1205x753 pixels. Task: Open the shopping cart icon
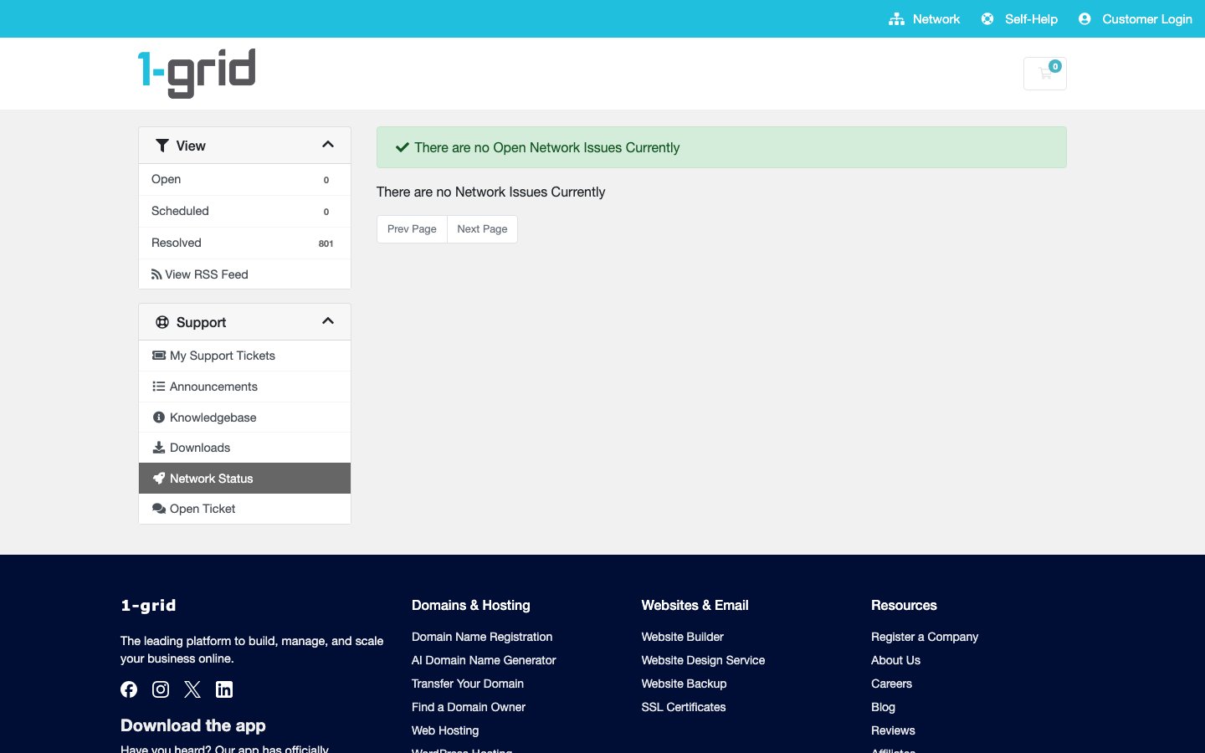point(1045,74)
